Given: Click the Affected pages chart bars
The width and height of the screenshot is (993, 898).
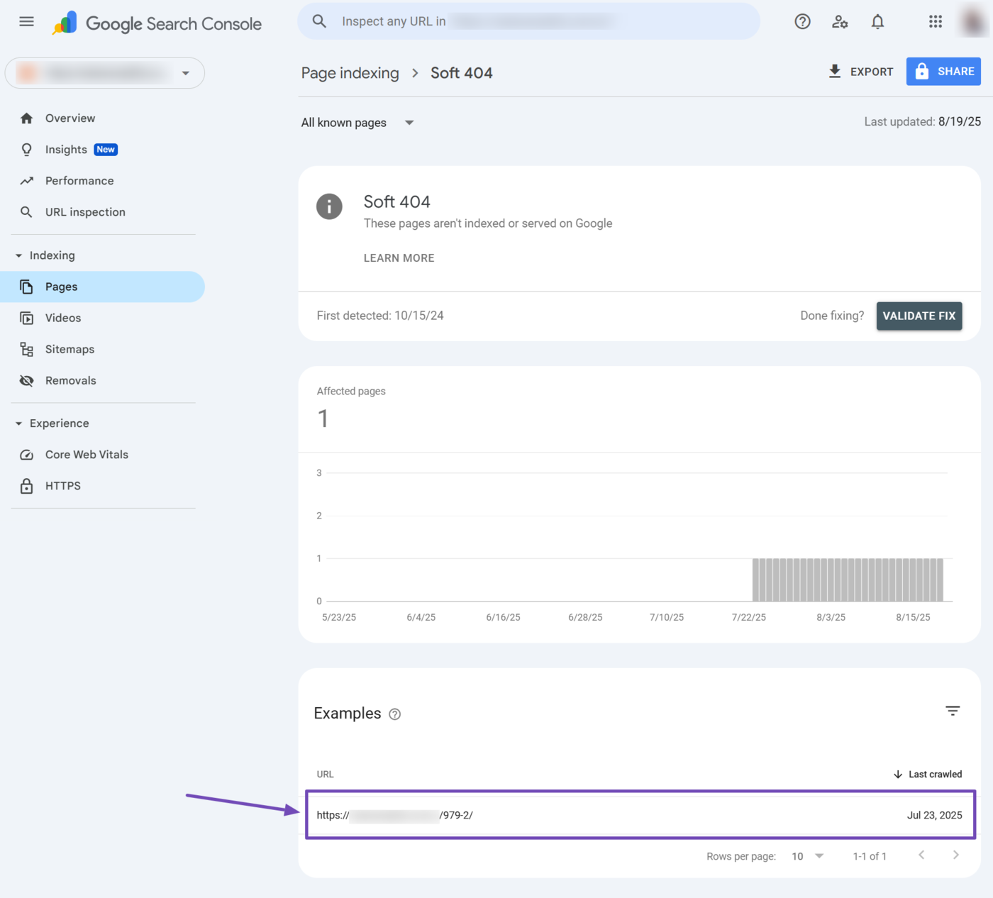Looking at the screenshot, I should pos(848,580).
